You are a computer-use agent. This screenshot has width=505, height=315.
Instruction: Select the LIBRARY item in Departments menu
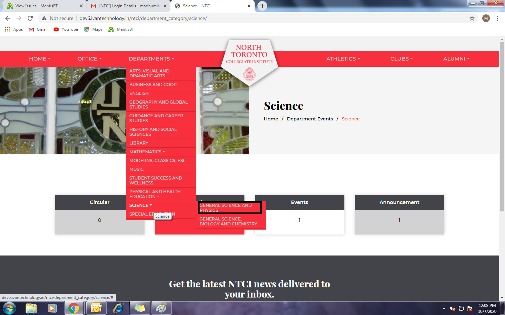pos(139,143)
